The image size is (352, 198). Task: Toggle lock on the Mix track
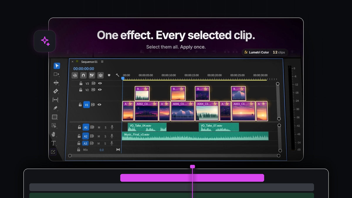[78, 150]
